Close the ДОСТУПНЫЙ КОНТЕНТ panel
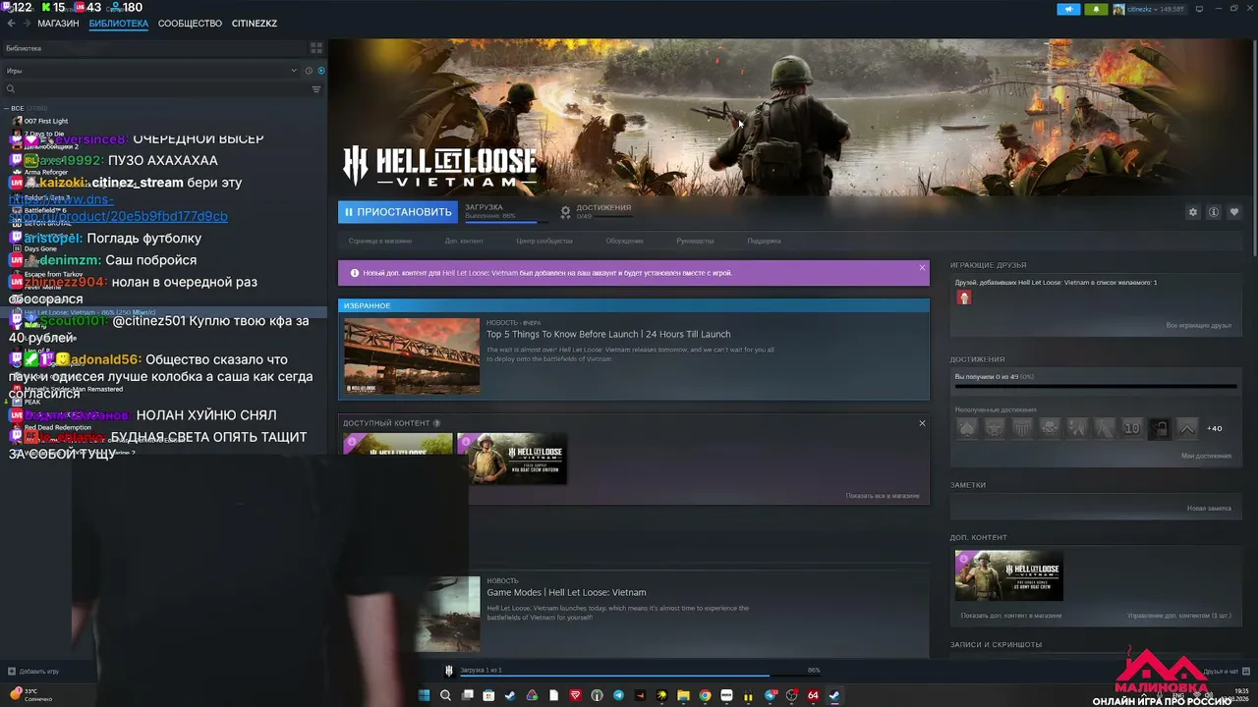This screenshot has height=707, width=1258. click(x=922, y=423)
